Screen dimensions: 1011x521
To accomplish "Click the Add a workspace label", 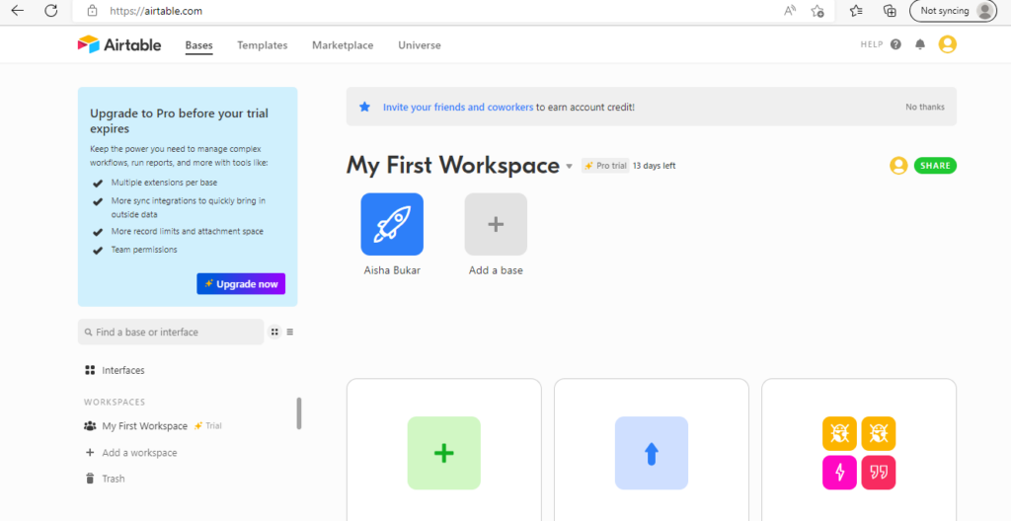I will (139, 453).
